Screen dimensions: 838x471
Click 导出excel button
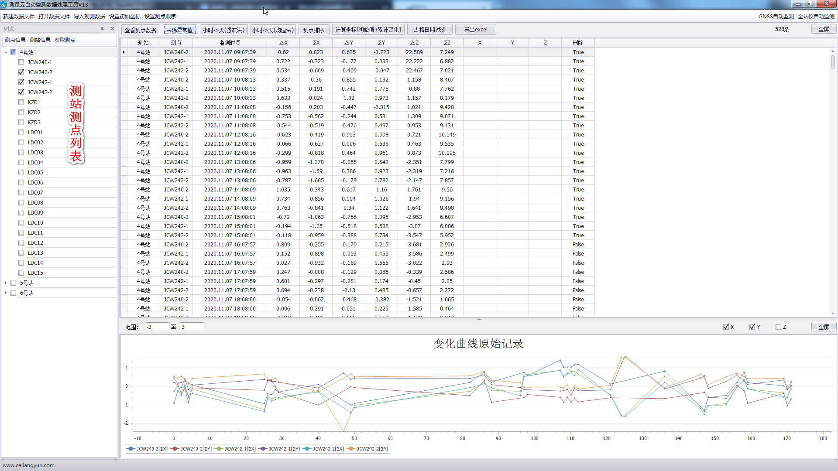click(x=476, y=30)
